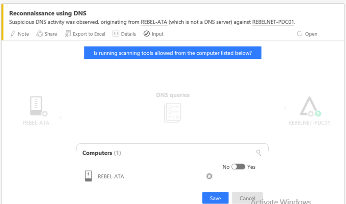Click the search magnifier in Computers panel

(x=259, y=153)
